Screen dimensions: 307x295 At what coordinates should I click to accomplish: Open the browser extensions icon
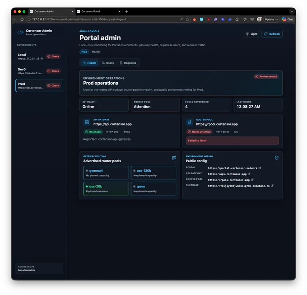click(x=237, y=19)
